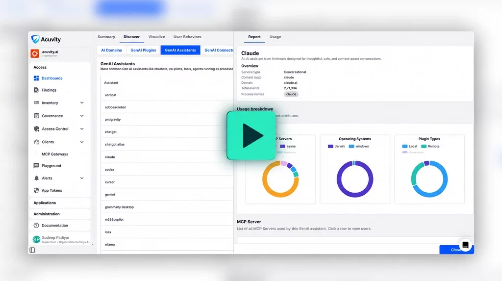Click the Assistant column header

[111, 83]
